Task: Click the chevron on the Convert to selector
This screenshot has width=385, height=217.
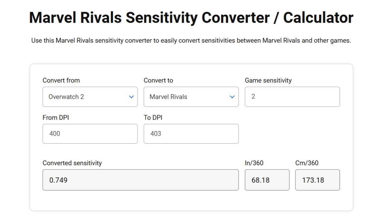Action: click(232, 97)
